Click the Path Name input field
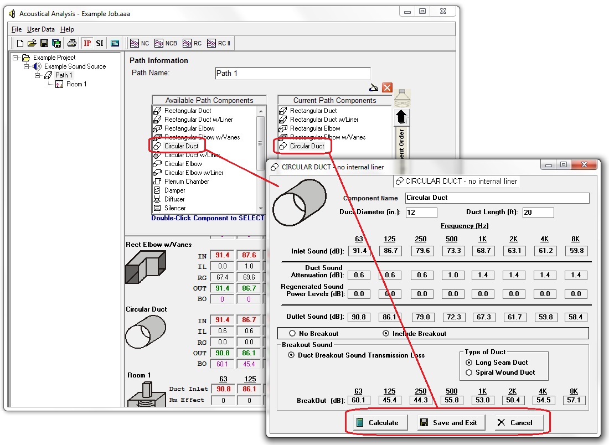The height and width of the screenshot is (445, 609). coord(293,74)
